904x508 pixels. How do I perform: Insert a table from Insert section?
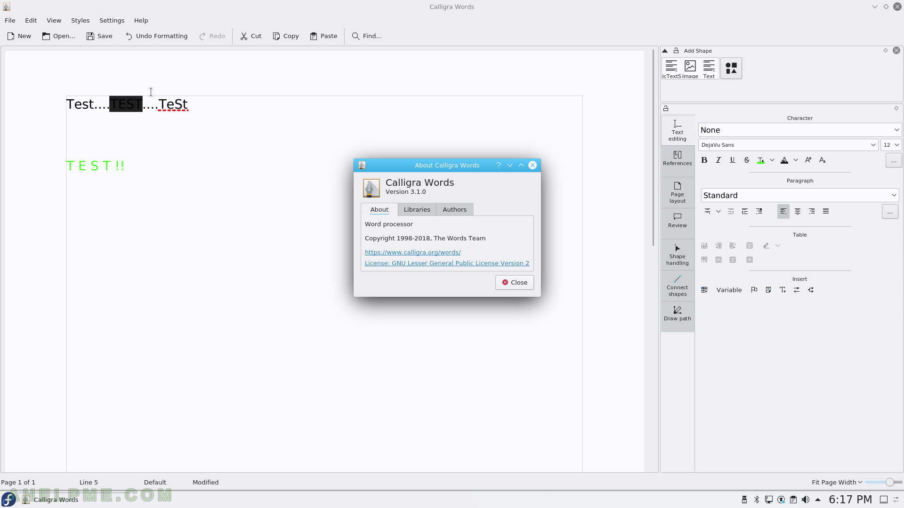(x=704, y=290)
